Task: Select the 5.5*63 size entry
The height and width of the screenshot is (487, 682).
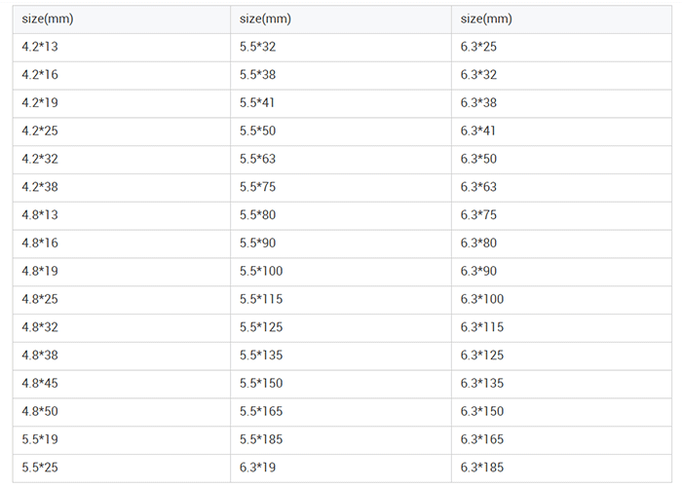Action: click(x=258, y=159)
